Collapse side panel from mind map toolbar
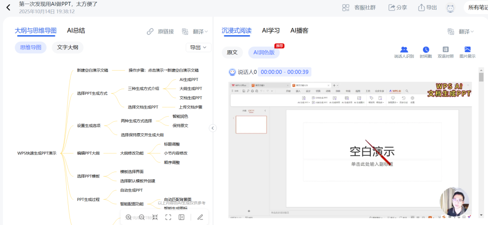 click(182, 217)
